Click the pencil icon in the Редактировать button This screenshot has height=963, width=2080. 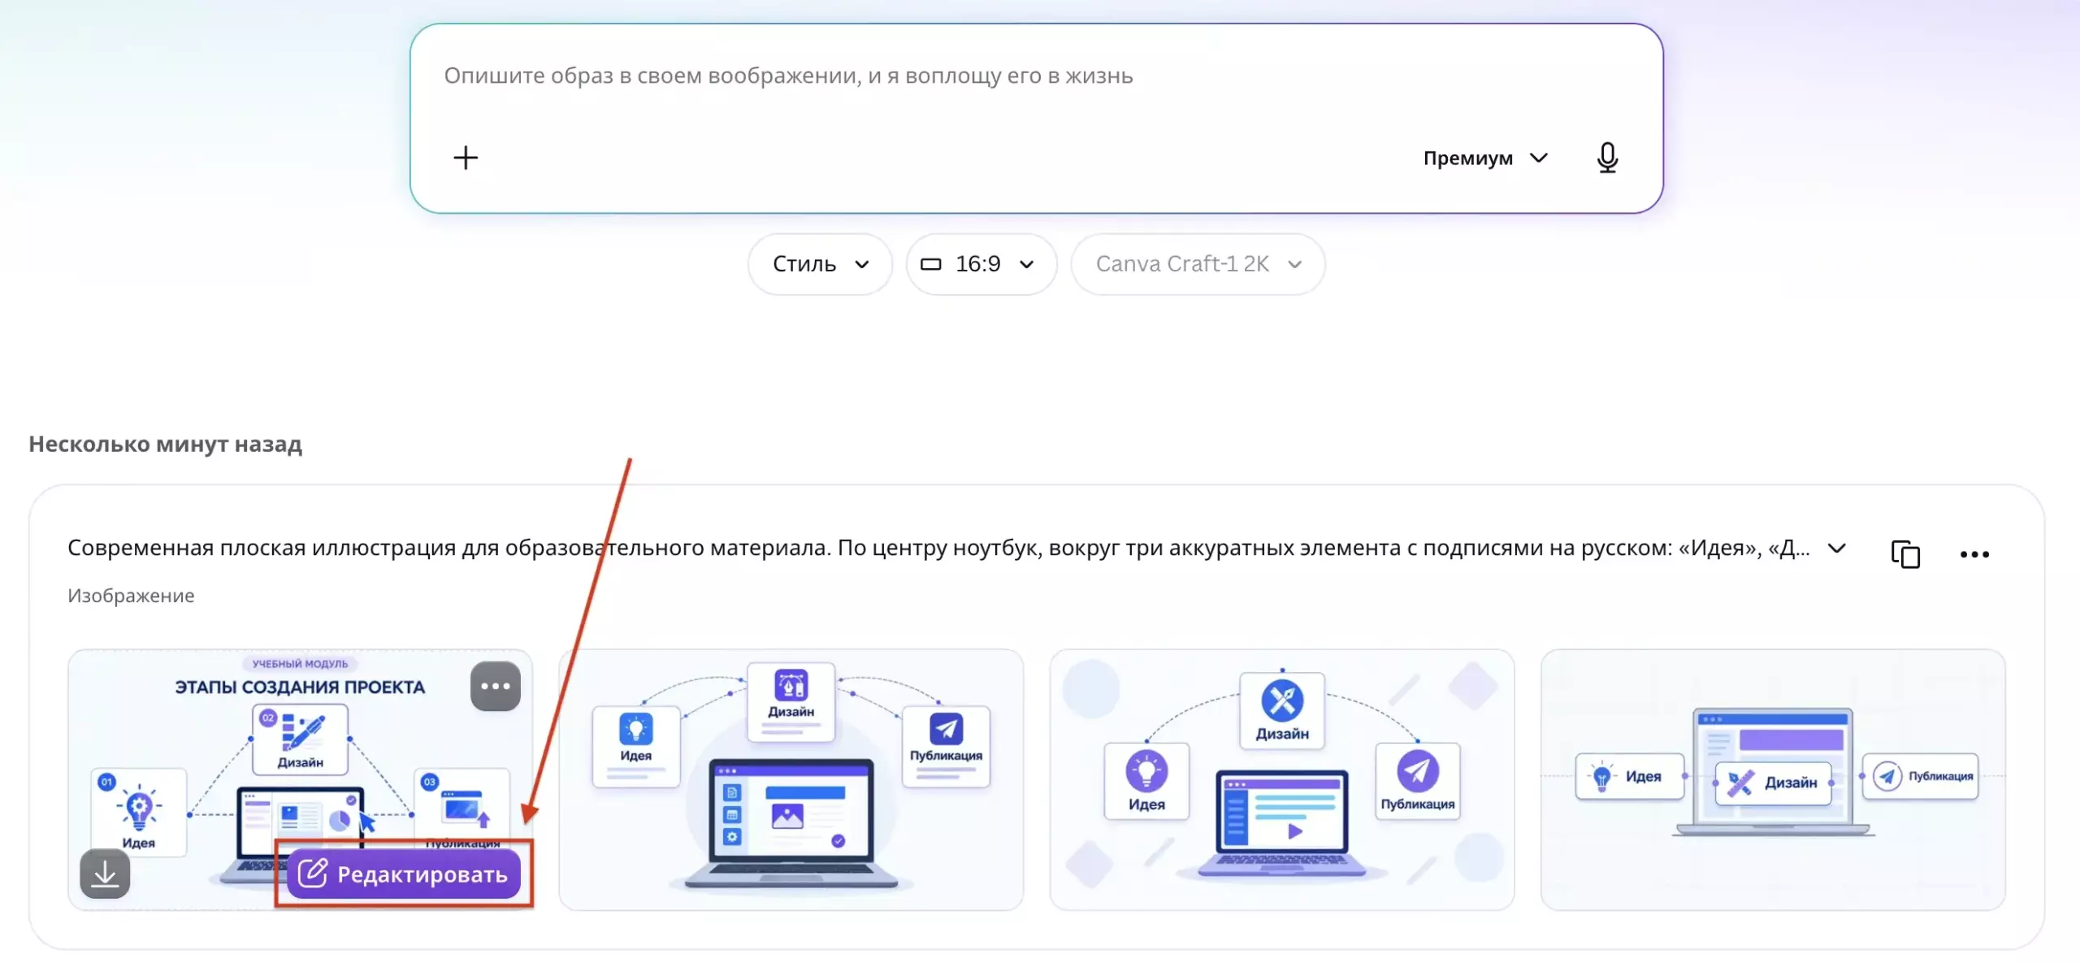point(313,874)
